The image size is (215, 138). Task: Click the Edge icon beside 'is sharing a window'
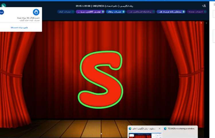tap(165, 129)
